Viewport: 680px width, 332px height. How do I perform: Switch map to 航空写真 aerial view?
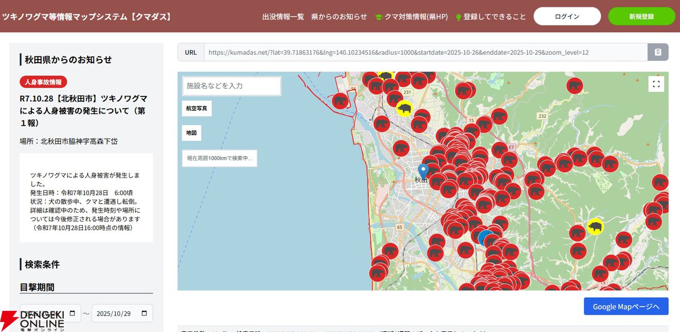[x=197, y=108]
